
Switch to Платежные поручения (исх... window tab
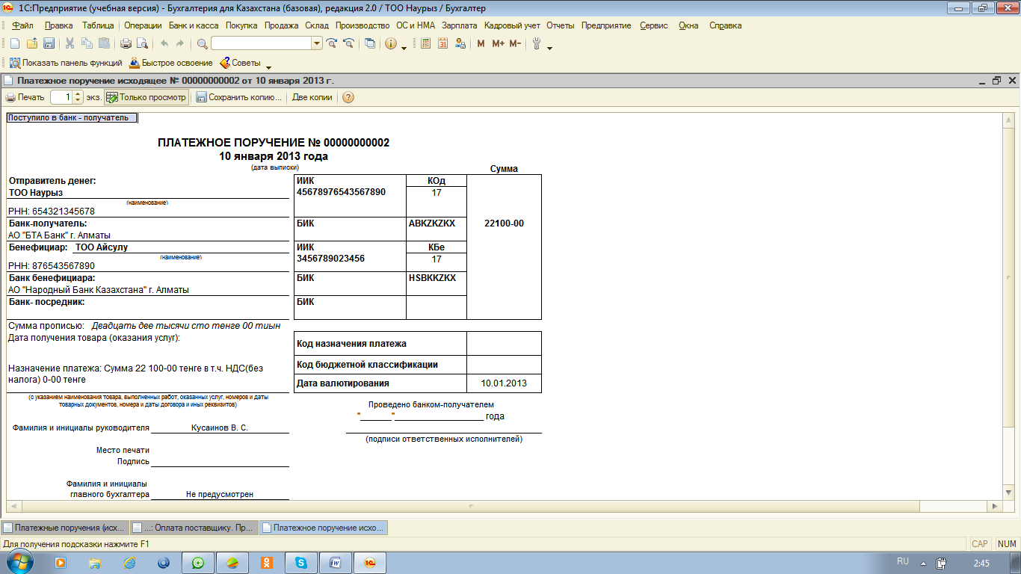(66, 528)
